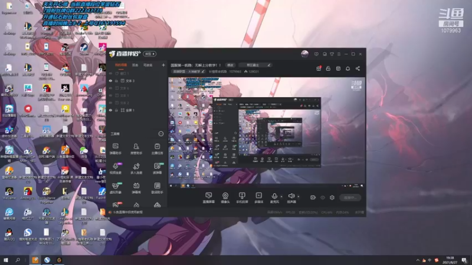Toggle the lock on the 全屏 1 source
Image resolution: width=472 pixels, height=265 pixels.
pyautogui.click(x=116, y=110)
